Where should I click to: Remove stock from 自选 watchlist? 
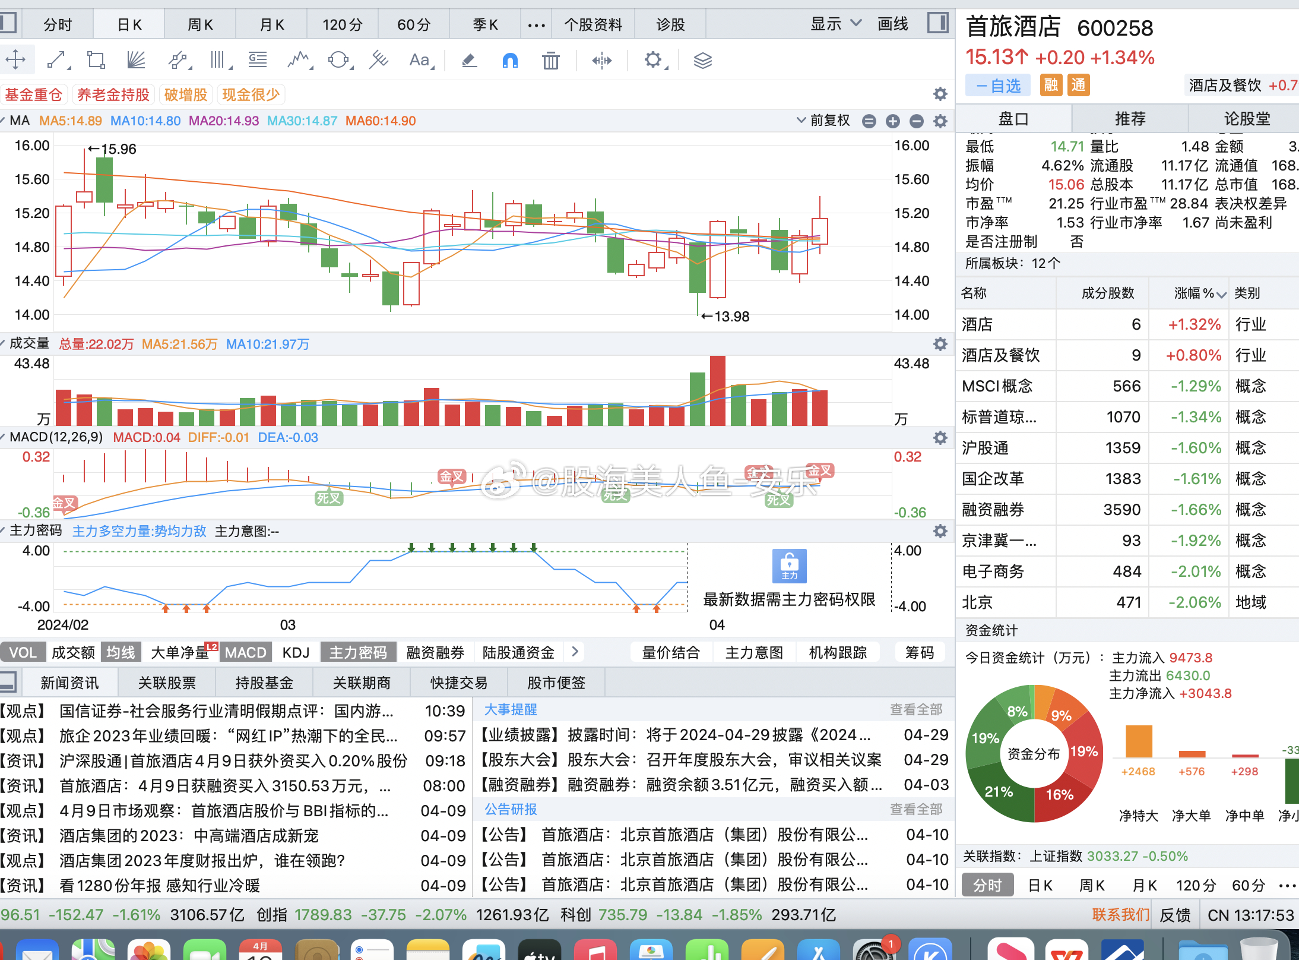[999, 86]
